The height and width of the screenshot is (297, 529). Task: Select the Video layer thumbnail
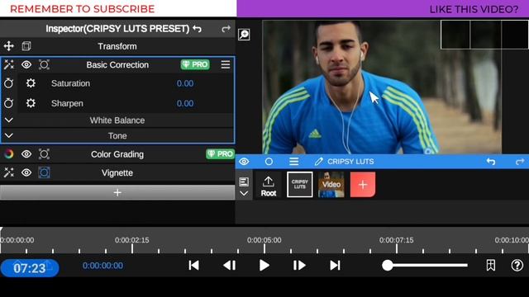[331, 185]
